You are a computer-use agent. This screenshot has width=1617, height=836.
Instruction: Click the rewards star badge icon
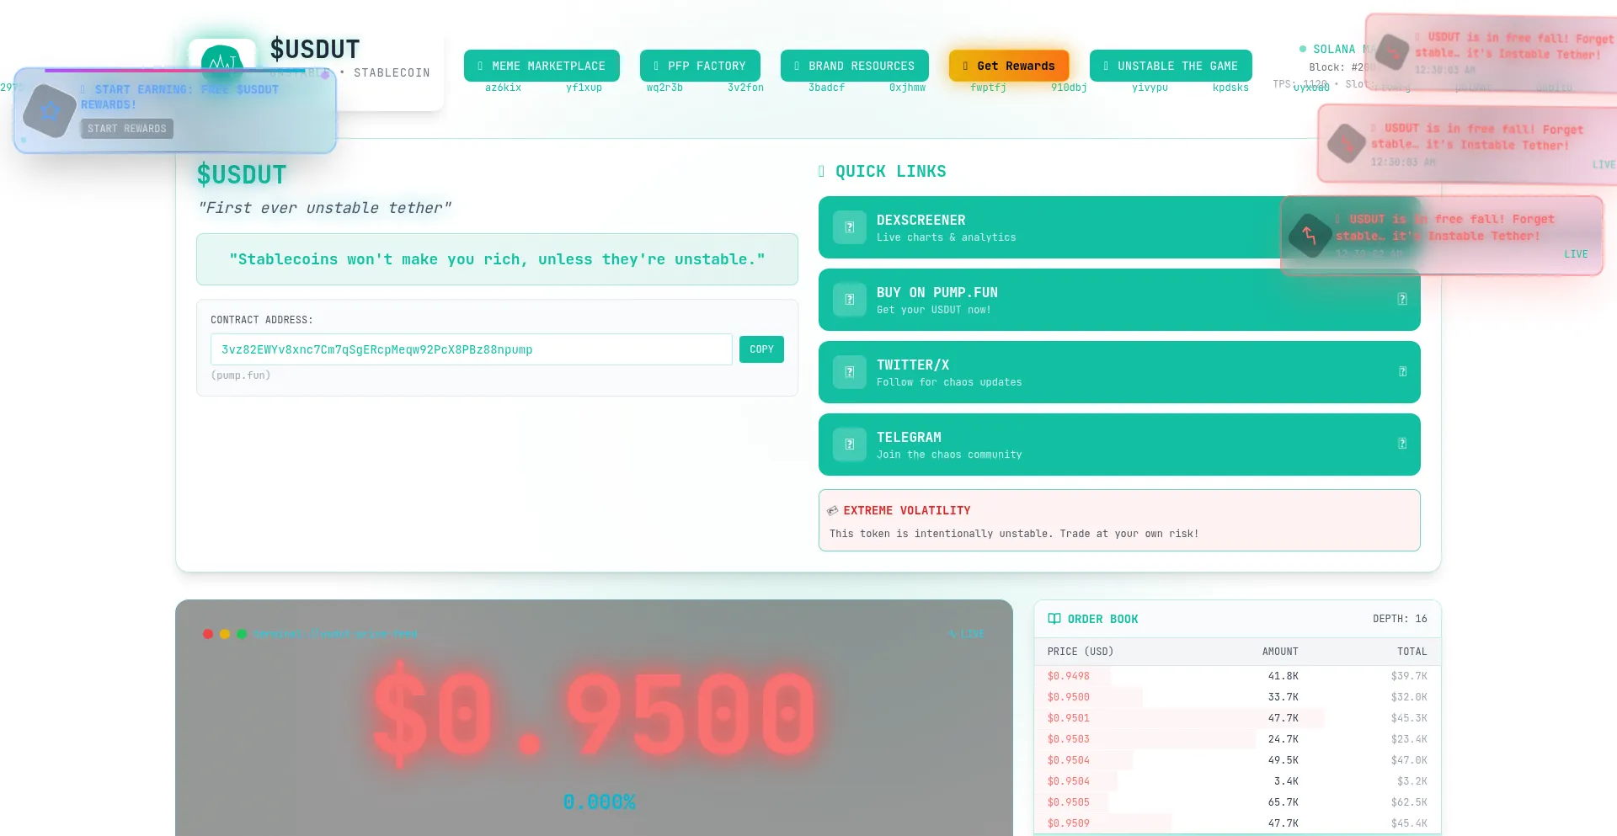click(50, 111)
